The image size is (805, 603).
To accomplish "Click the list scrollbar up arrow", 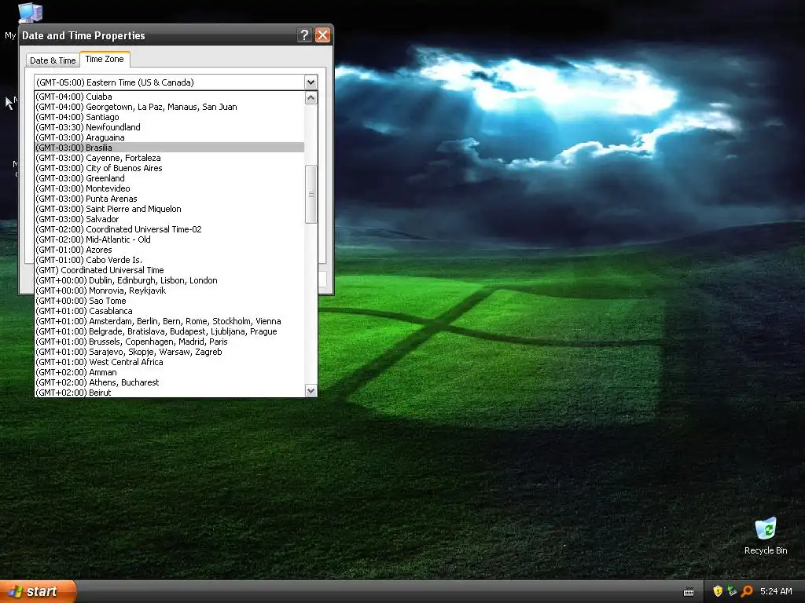I will 311,97.
